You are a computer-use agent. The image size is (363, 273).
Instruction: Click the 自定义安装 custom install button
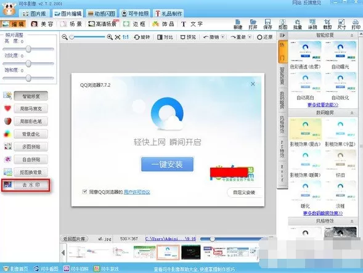[244, 192]
